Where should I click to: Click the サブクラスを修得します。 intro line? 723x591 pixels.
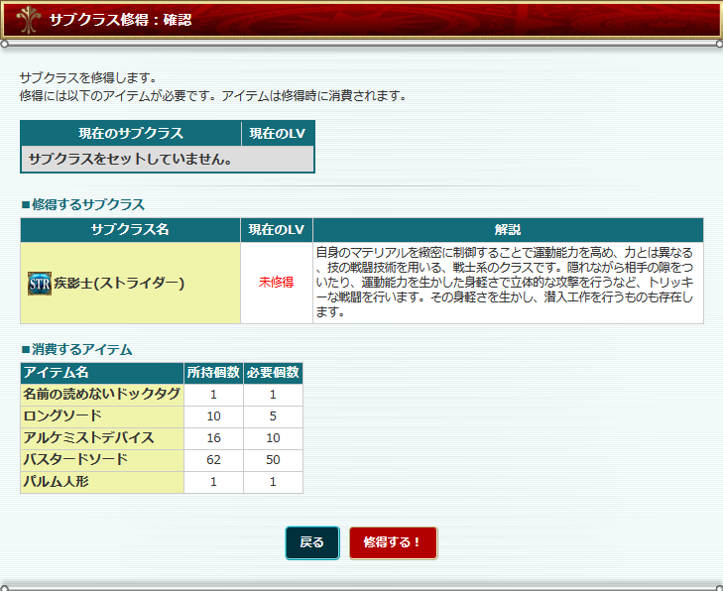(88, 77)
